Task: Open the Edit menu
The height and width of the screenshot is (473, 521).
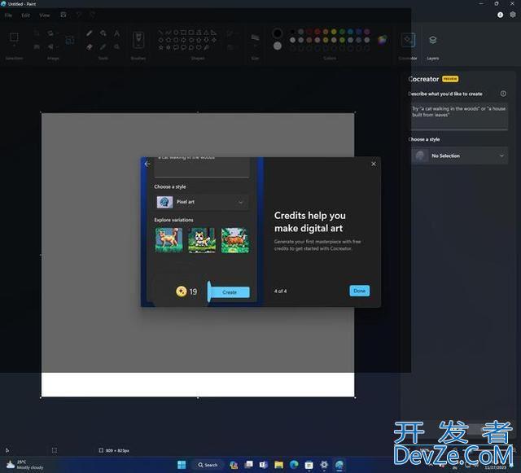Action: pos(25,15)
